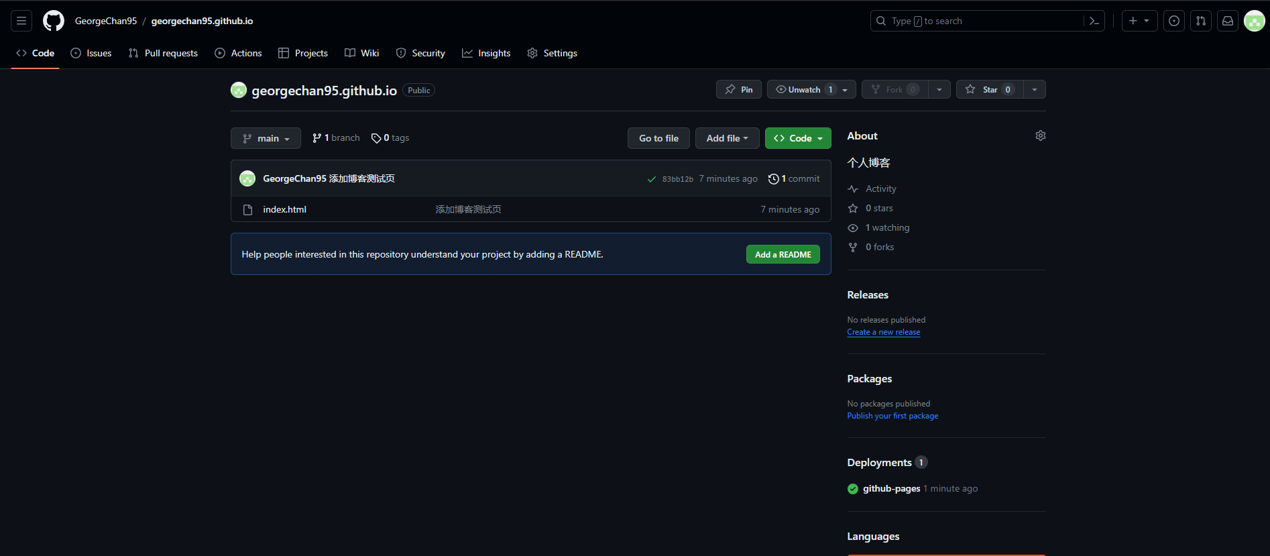This screenshot has height=556, width=1270.
Task: Open the repository Settings tab
Action: coord(553,53)
